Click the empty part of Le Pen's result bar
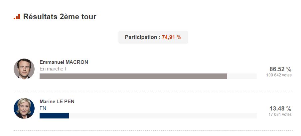301x136 pixels. pyautogui.click(x=163, y=115)
